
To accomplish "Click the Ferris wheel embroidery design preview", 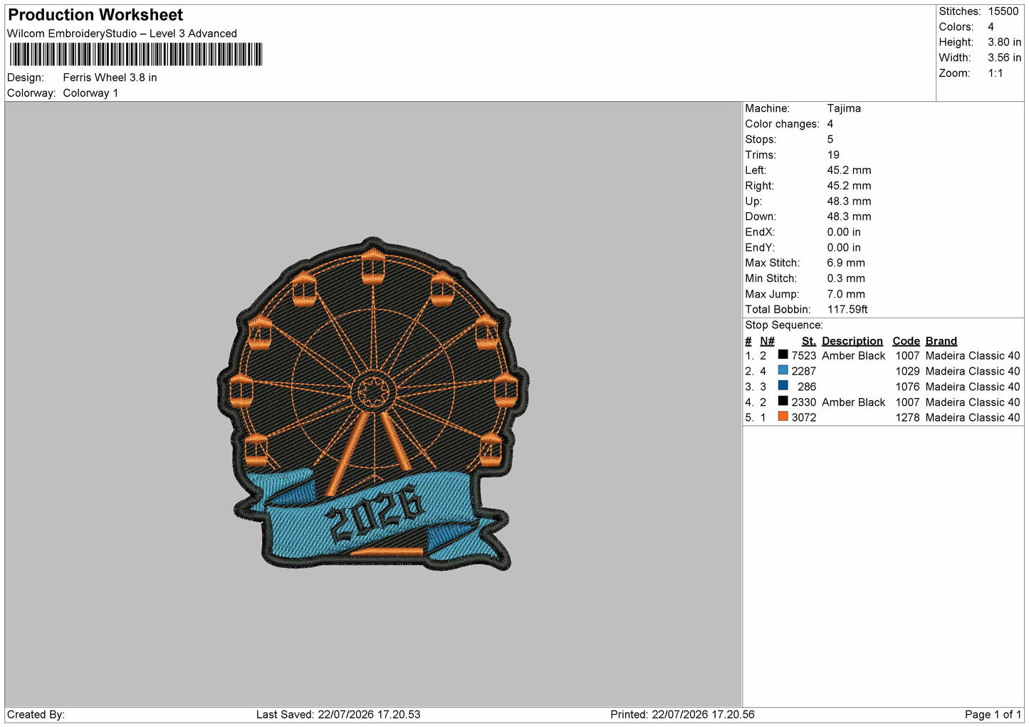I will [373, 404].
